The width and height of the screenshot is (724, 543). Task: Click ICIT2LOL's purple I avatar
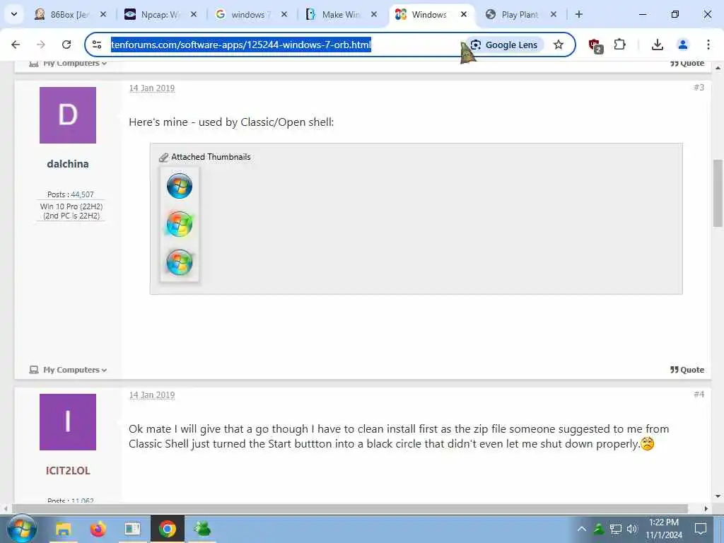pyautogui.click(x=68, y=422)
